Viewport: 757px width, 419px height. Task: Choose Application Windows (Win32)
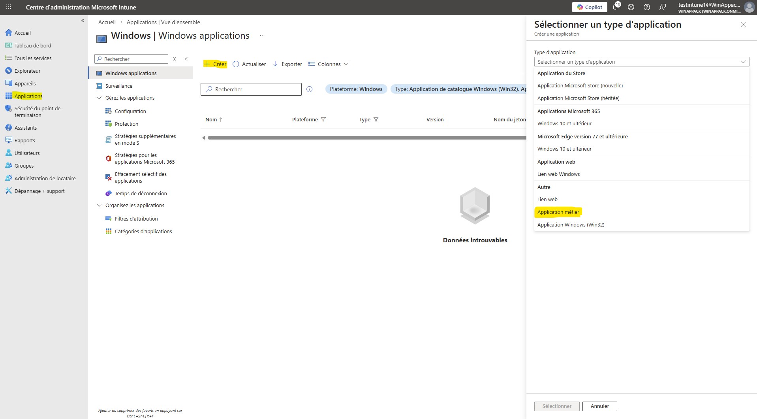571,225
